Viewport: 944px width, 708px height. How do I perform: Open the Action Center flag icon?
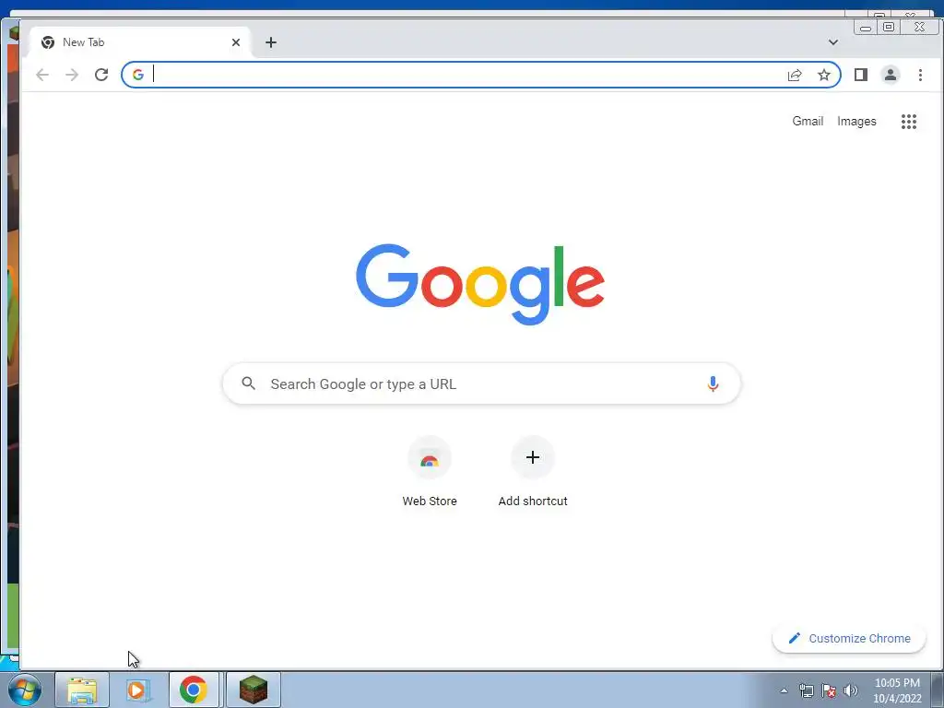coord(829,690)
